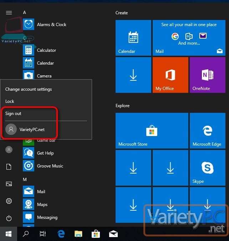Choose Lock from account menu
Viewport: 229px width, 241px height.
10,101
